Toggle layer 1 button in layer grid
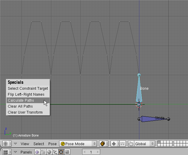 pos(159,142)
